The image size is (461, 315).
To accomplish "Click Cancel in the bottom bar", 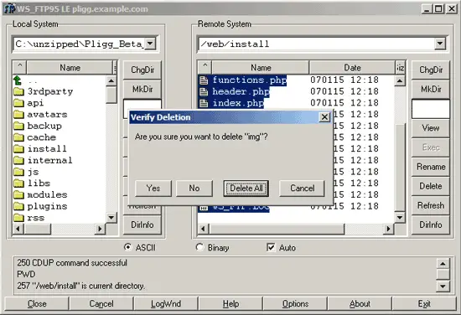I will [101, 303].
